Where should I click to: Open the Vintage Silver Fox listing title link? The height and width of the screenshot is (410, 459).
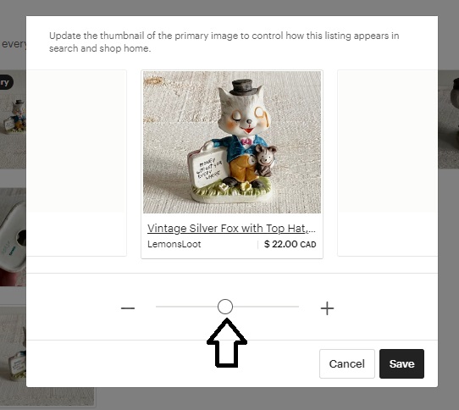coord(231,229)
